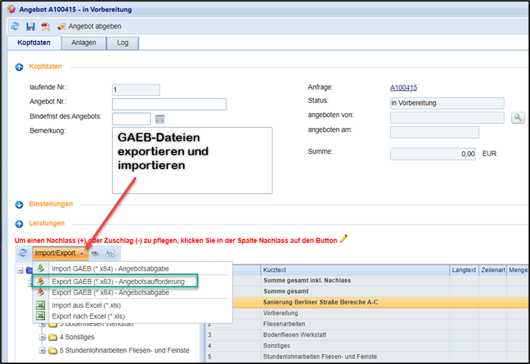This screenshot has height=364, width=530.
Task: Switch to the Log tab
Action: coord(122,43)
